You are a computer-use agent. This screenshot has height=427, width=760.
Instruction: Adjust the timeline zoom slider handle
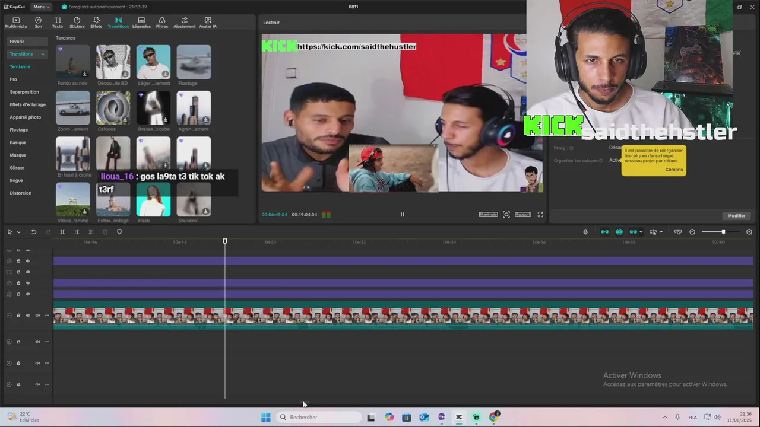click(x=723, y=232)
